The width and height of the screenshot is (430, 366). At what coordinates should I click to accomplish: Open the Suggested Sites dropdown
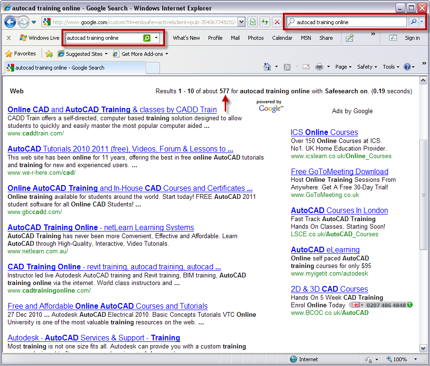coord(82,54)
